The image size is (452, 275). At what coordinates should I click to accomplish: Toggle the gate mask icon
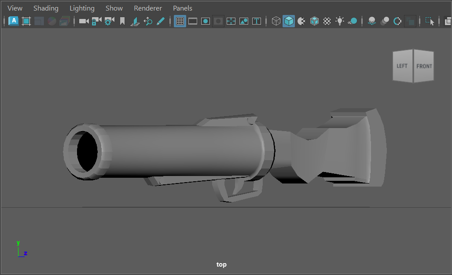(x=218, y=21)
